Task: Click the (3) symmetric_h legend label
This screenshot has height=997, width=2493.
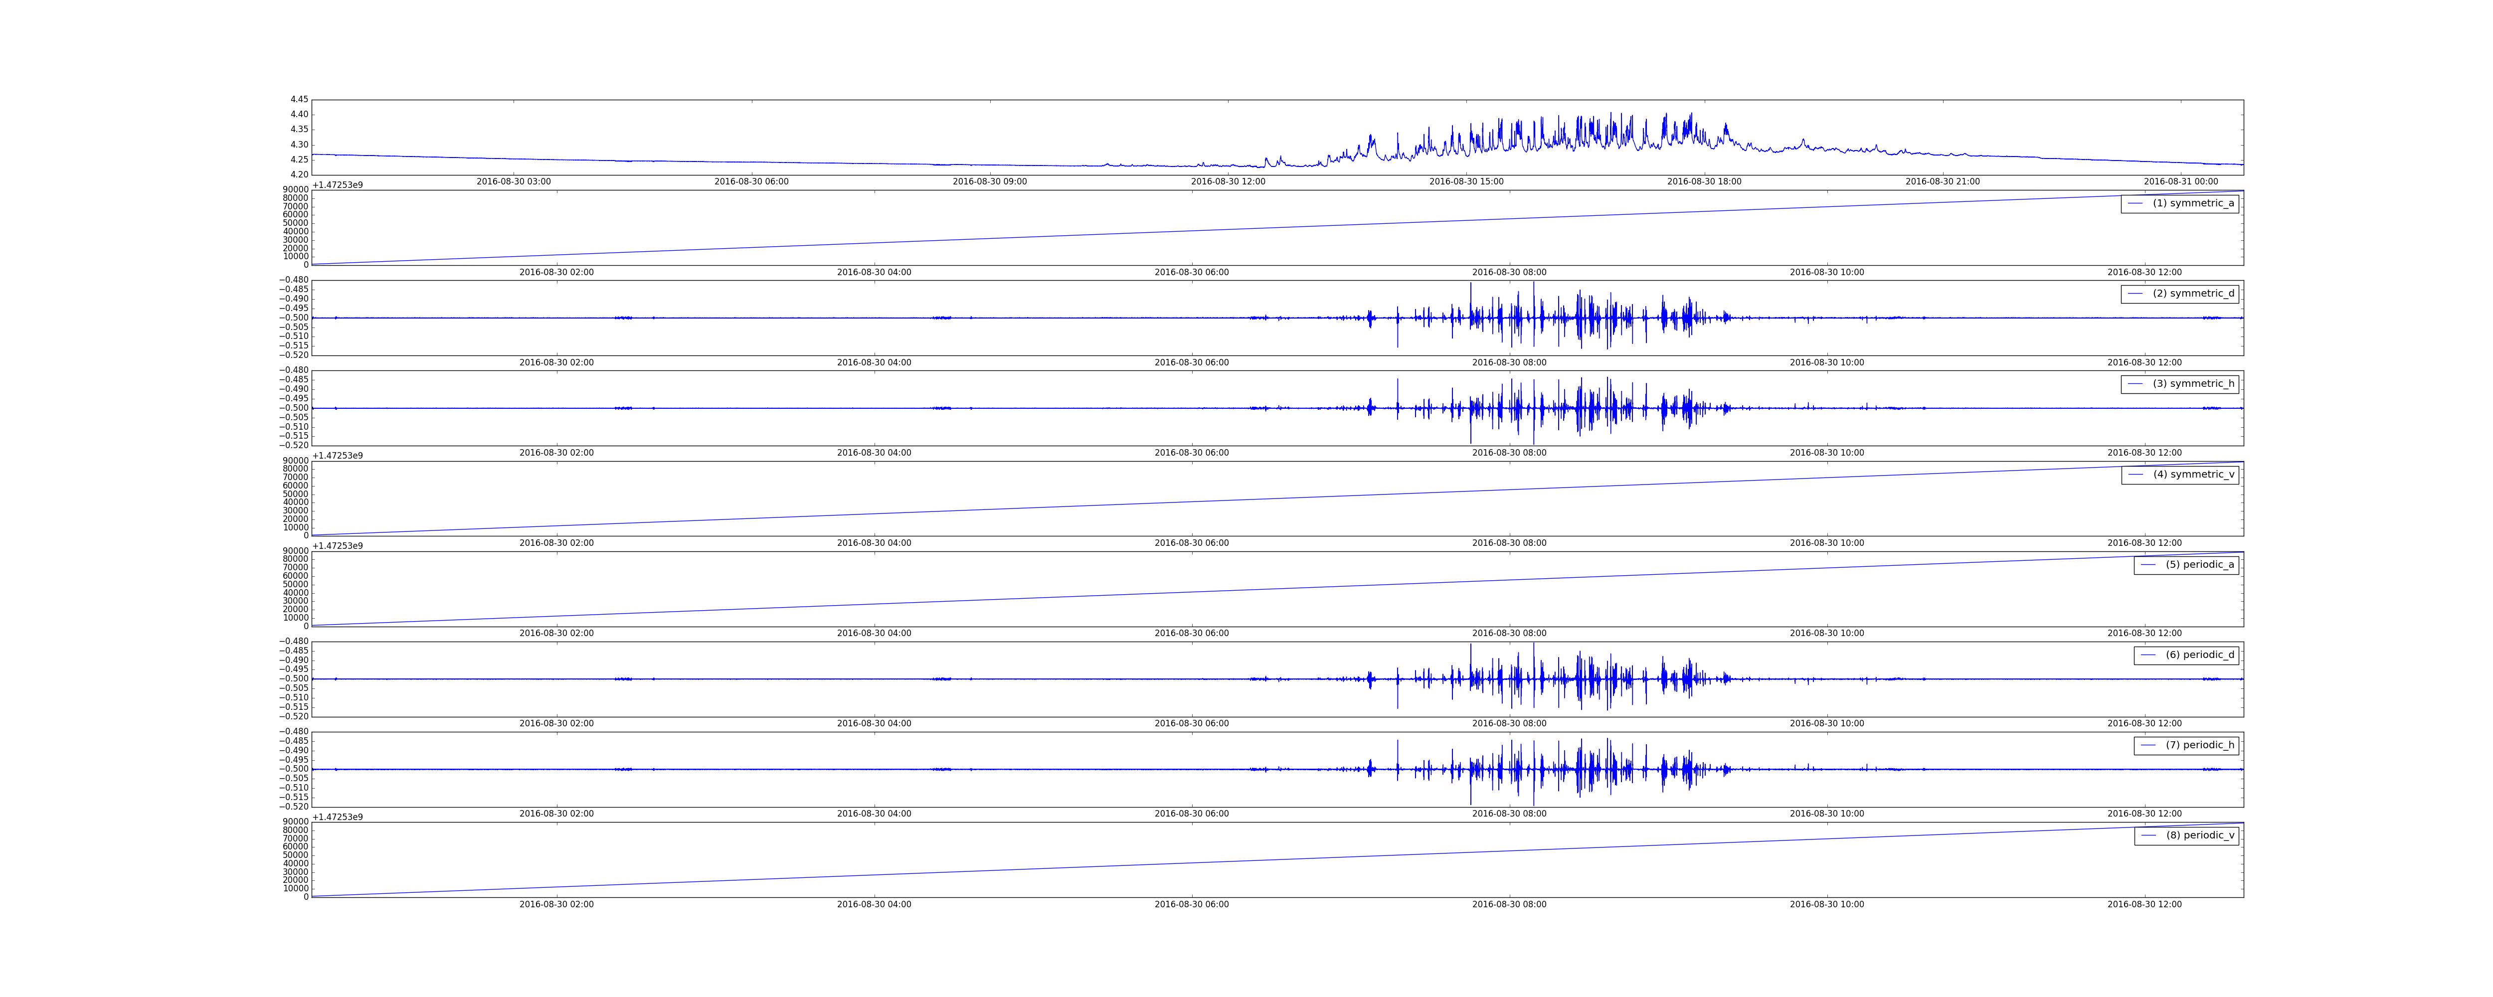Action: coord(2193,384)
